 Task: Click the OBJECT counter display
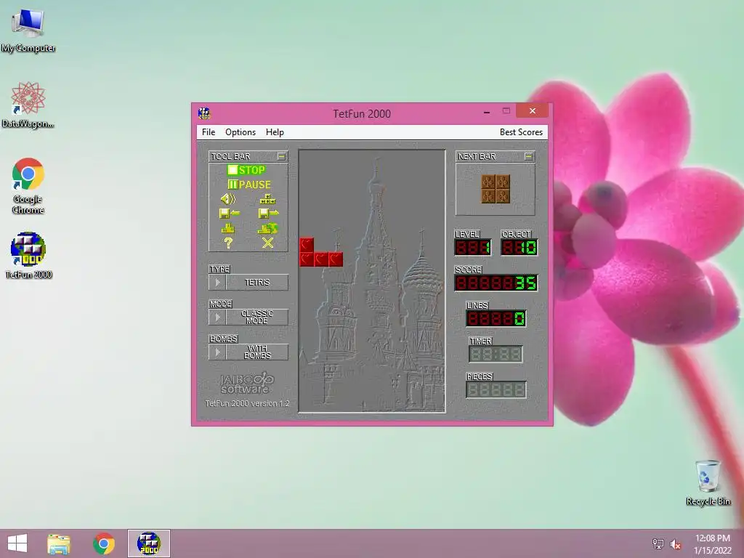pyautogui.click(x=519, y=247)
